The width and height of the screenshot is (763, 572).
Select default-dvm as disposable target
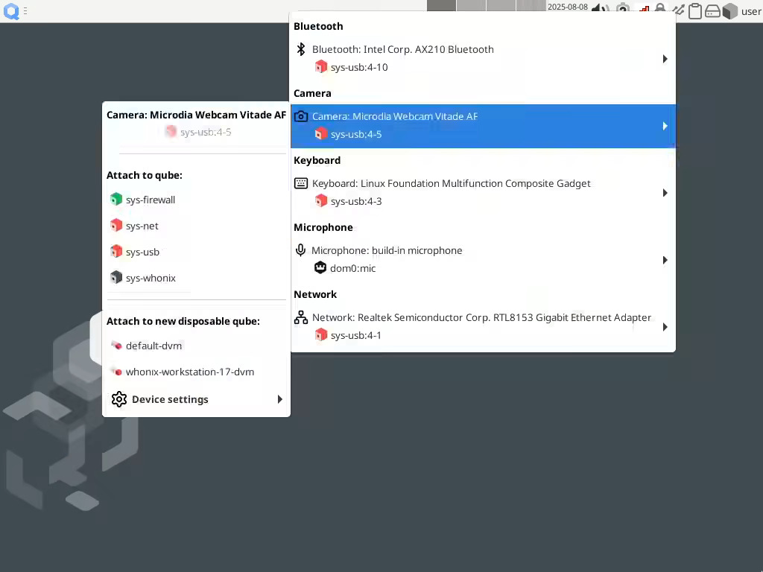[153, 346]
